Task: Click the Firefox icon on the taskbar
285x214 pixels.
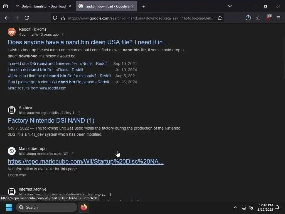Action: coord(84,207)
